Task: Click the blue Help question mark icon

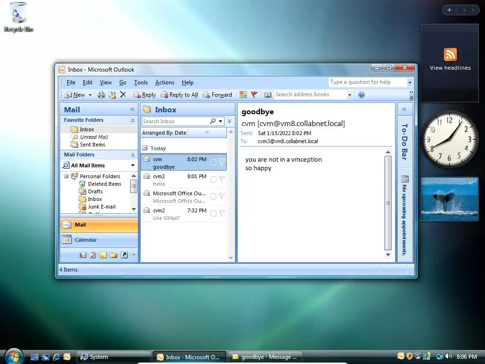Action: 361,95
